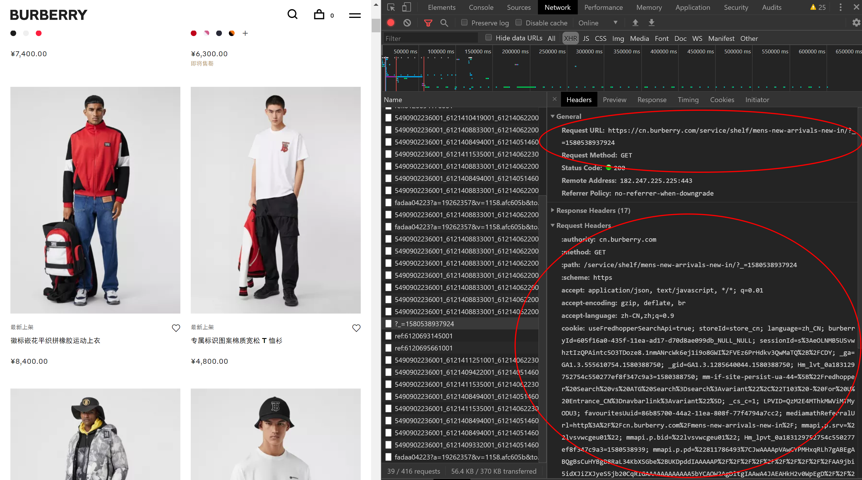Enable the Preserve log checkbox

[463, 22]
